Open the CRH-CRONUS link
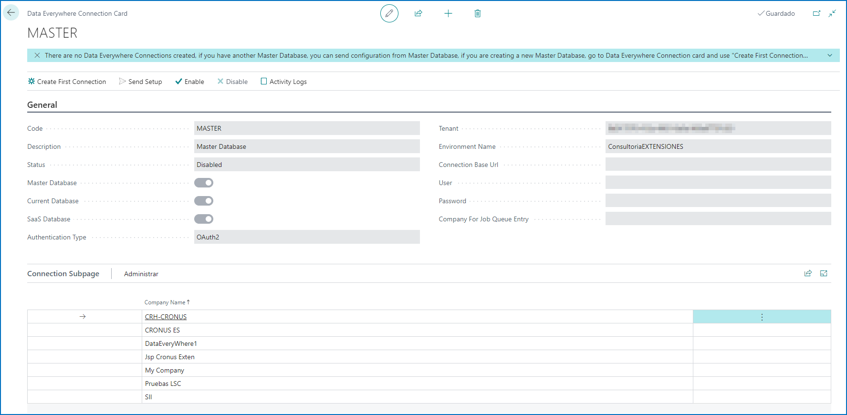Image resolution: width=847 pixels, height=415 pixels. click(166, 317)
